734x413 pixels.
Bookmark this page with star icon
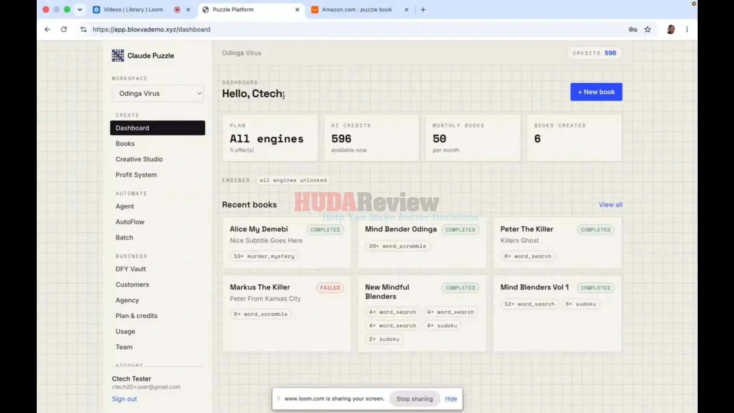[648, 29]
